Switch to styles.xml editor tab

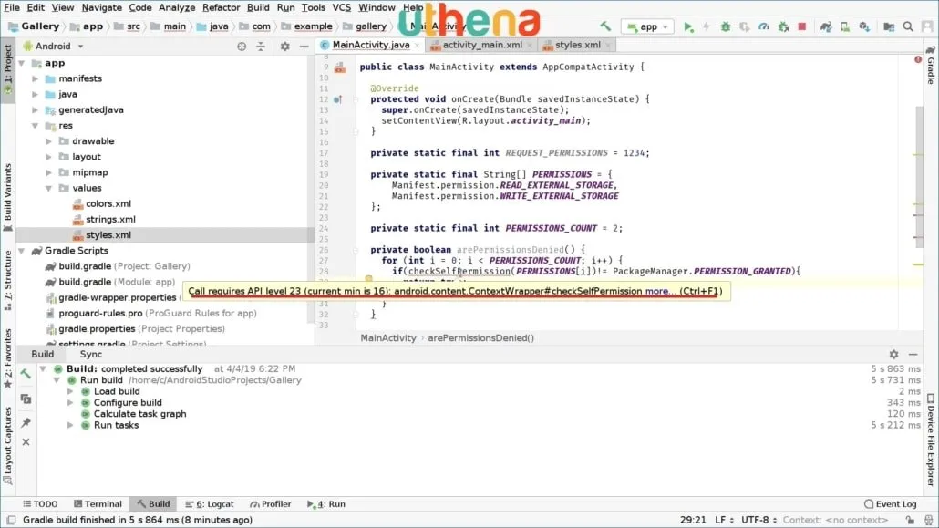(x=577, y=45)
